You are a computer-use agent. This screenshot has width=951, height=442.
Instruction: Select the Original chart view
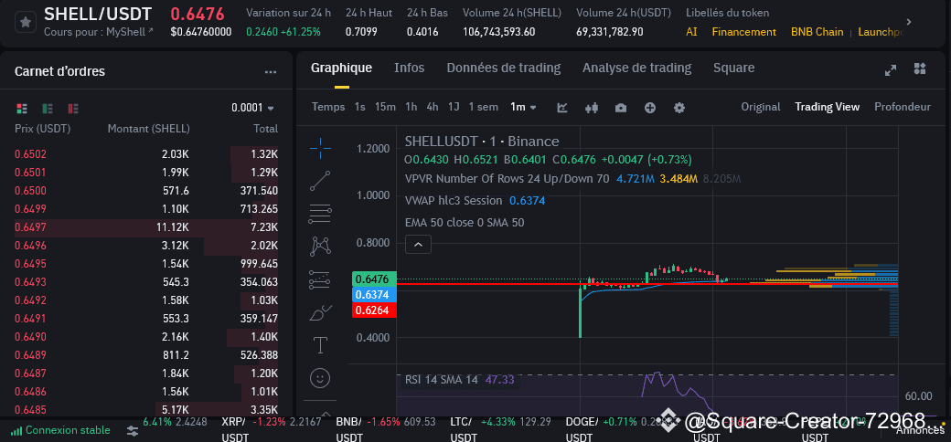(761, 107)
